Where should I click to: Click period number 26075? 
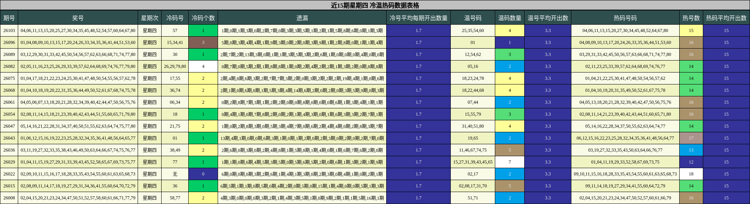(x=9, y=78)
